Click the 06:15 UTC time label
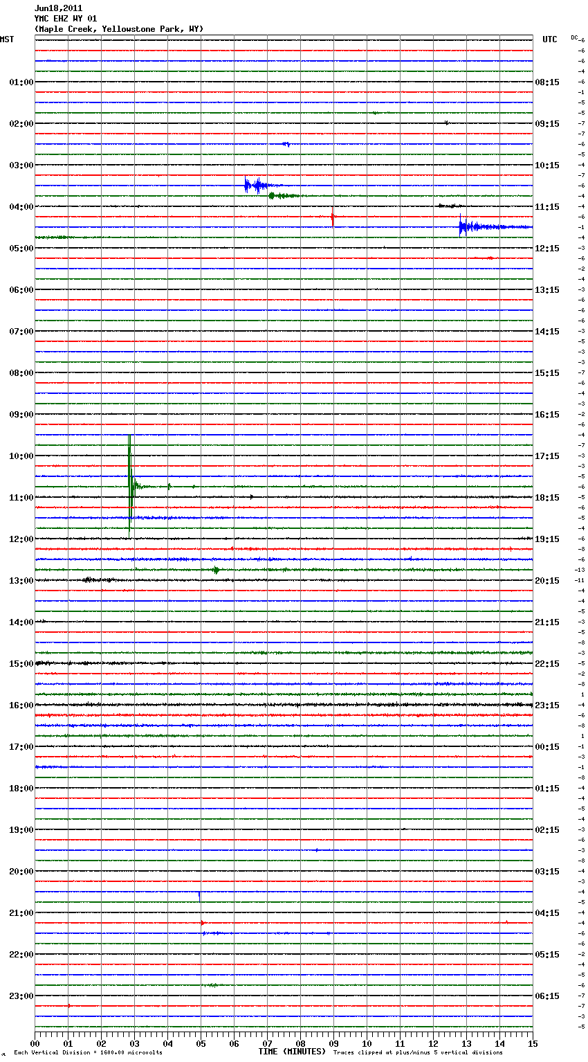This screenshot has width=588, height=1062. (547, 996)
